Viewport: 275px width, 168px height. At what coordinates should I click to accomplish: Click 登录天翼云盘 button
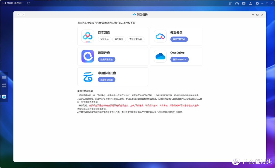click(x=179, y=39)
